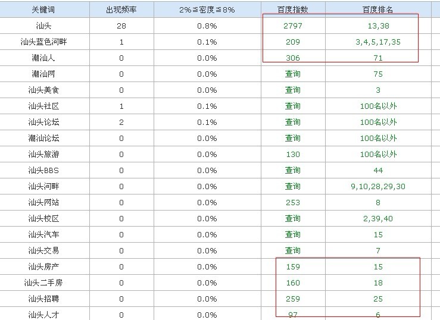Select the keyword cell 汕头旅游
The width and height of the screenshot is (440, 320).
[44, 155]
